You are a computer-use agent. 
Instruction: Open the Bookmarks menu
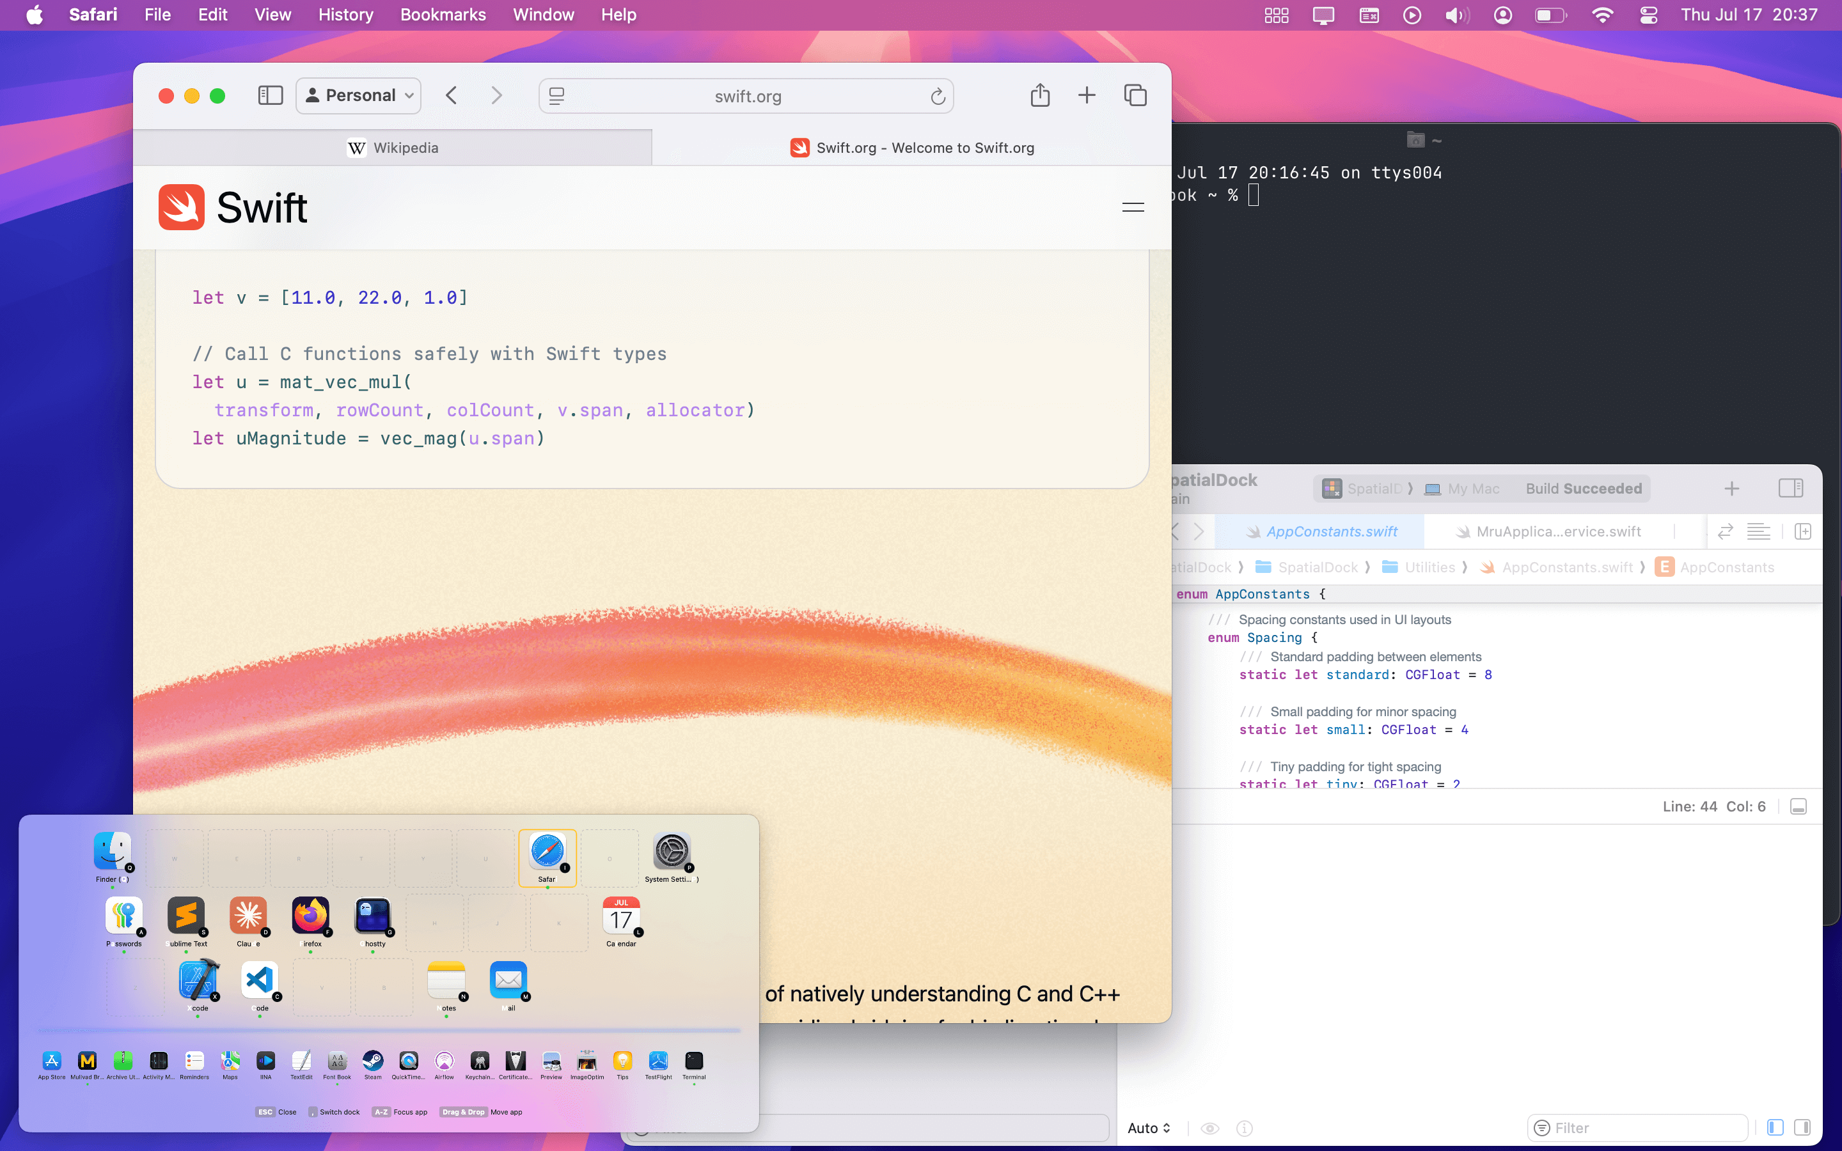click(442, 15)
